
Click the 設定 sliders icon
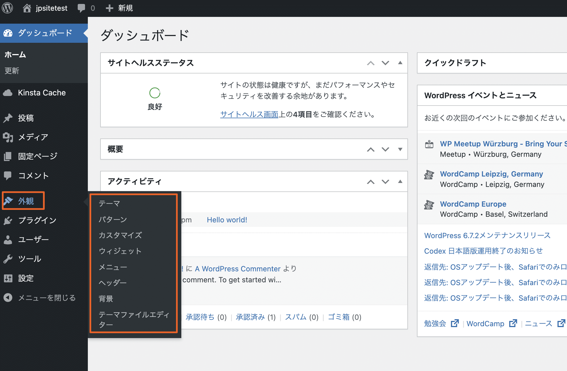[8, 278]
